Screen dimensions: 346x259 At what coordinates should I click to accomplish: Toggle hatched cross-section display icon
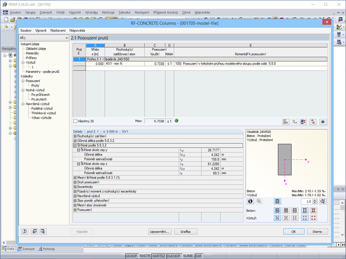(277, 201)
